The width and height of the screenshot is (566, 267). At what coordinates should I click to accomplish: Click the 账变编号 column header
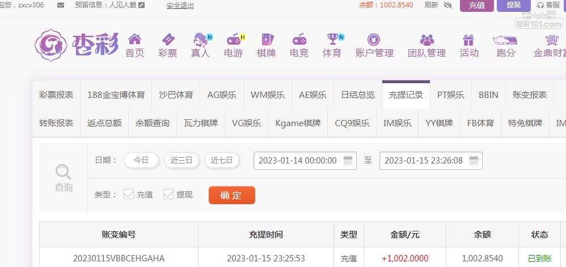119,235
